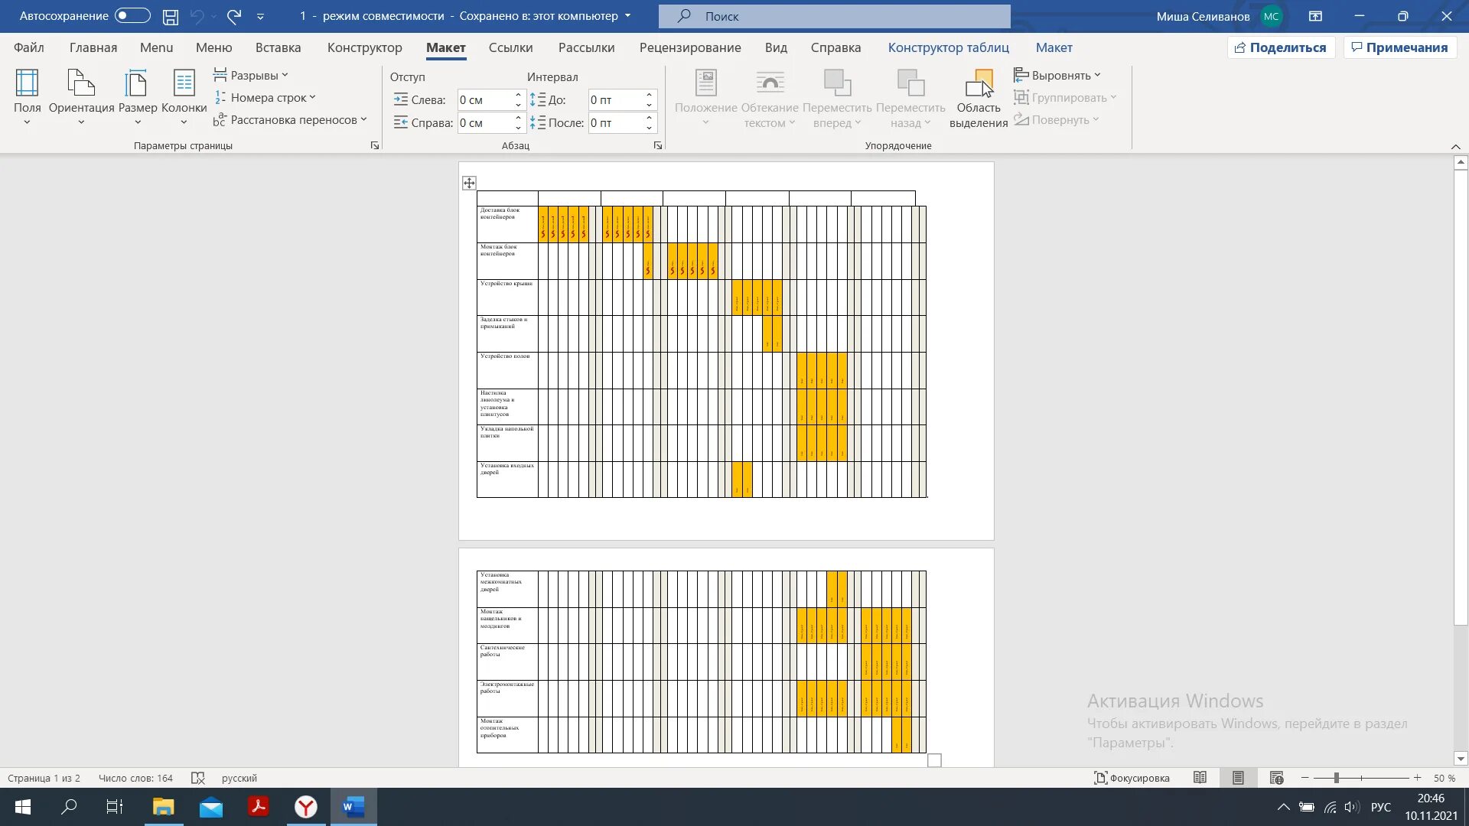This screenshot has height=826, width=1469.
Task: Open the Поля (Margins) page setup icon
Action: click(27, 83)
